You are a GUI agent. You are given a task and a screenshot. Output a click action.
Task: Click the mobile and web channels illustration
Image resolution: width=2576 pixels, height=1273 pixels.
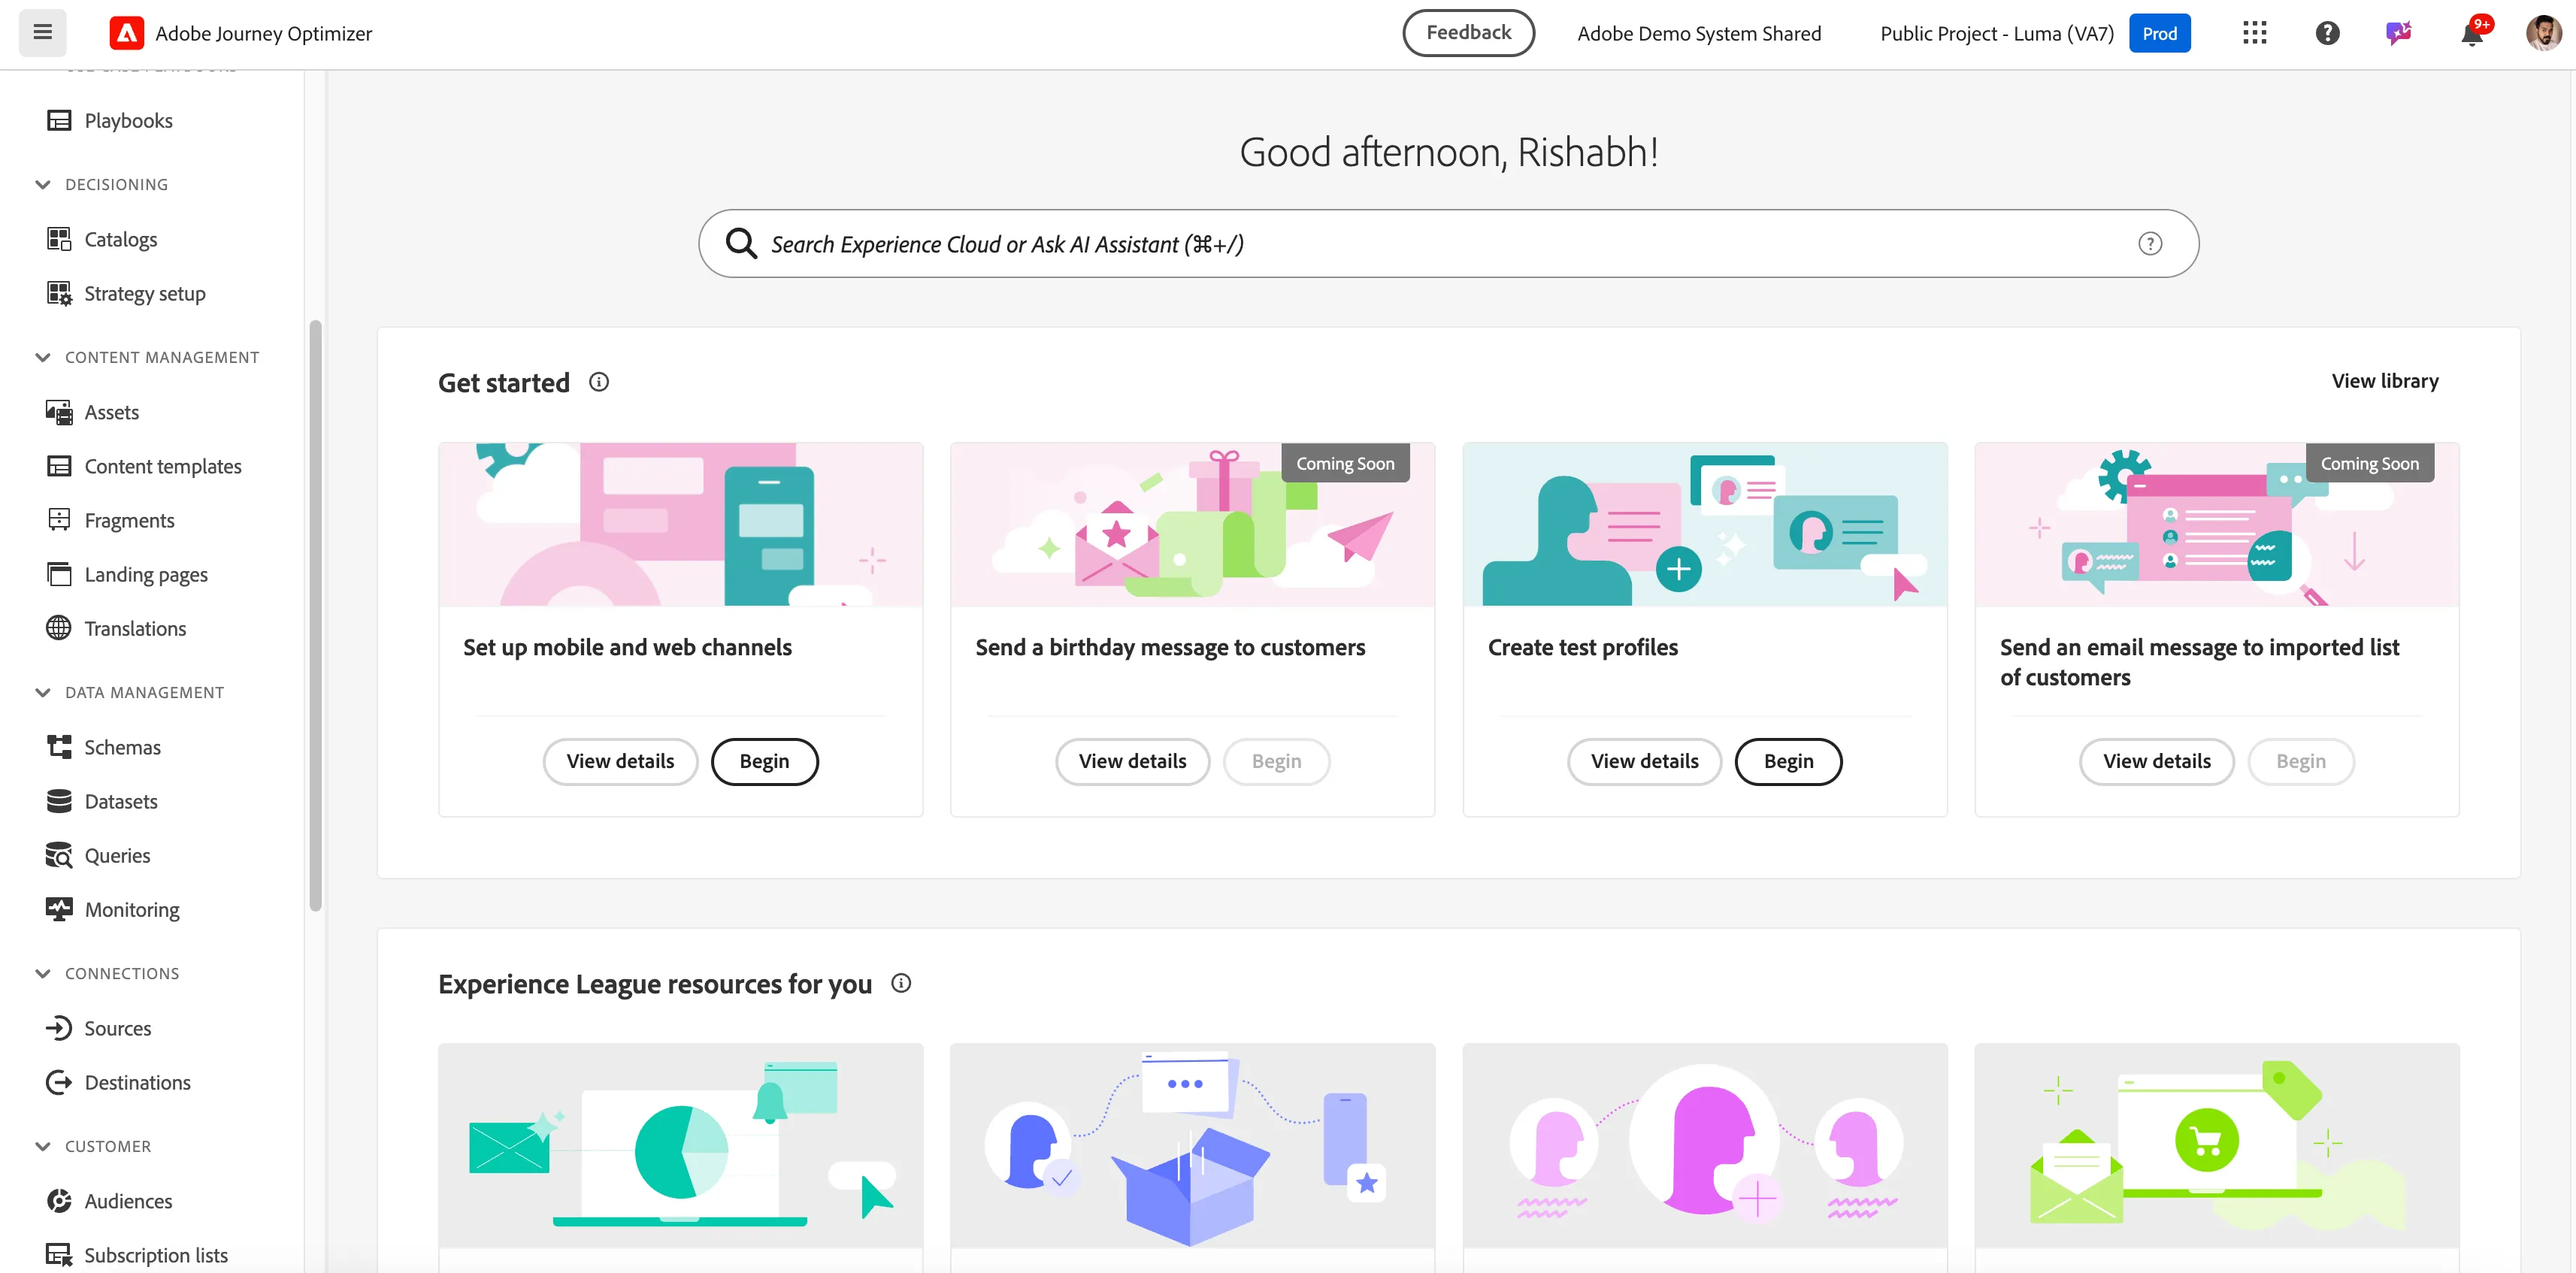tap(680, 524)
